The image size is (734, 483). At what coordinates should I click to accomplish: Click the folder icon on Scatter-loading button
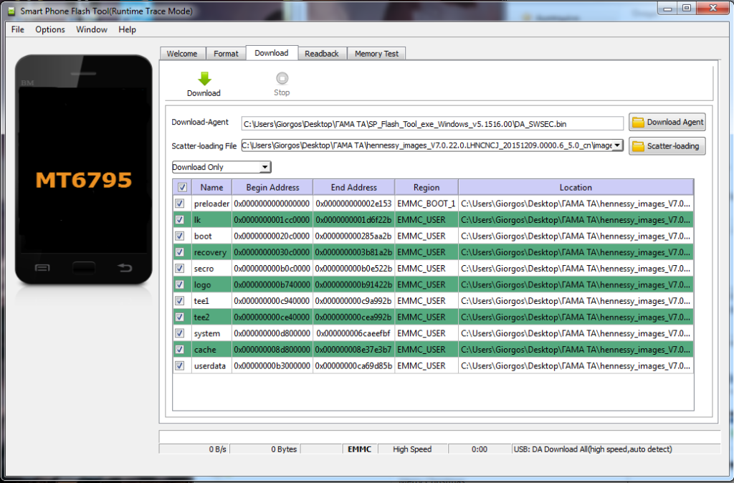(x=638, y=146)
